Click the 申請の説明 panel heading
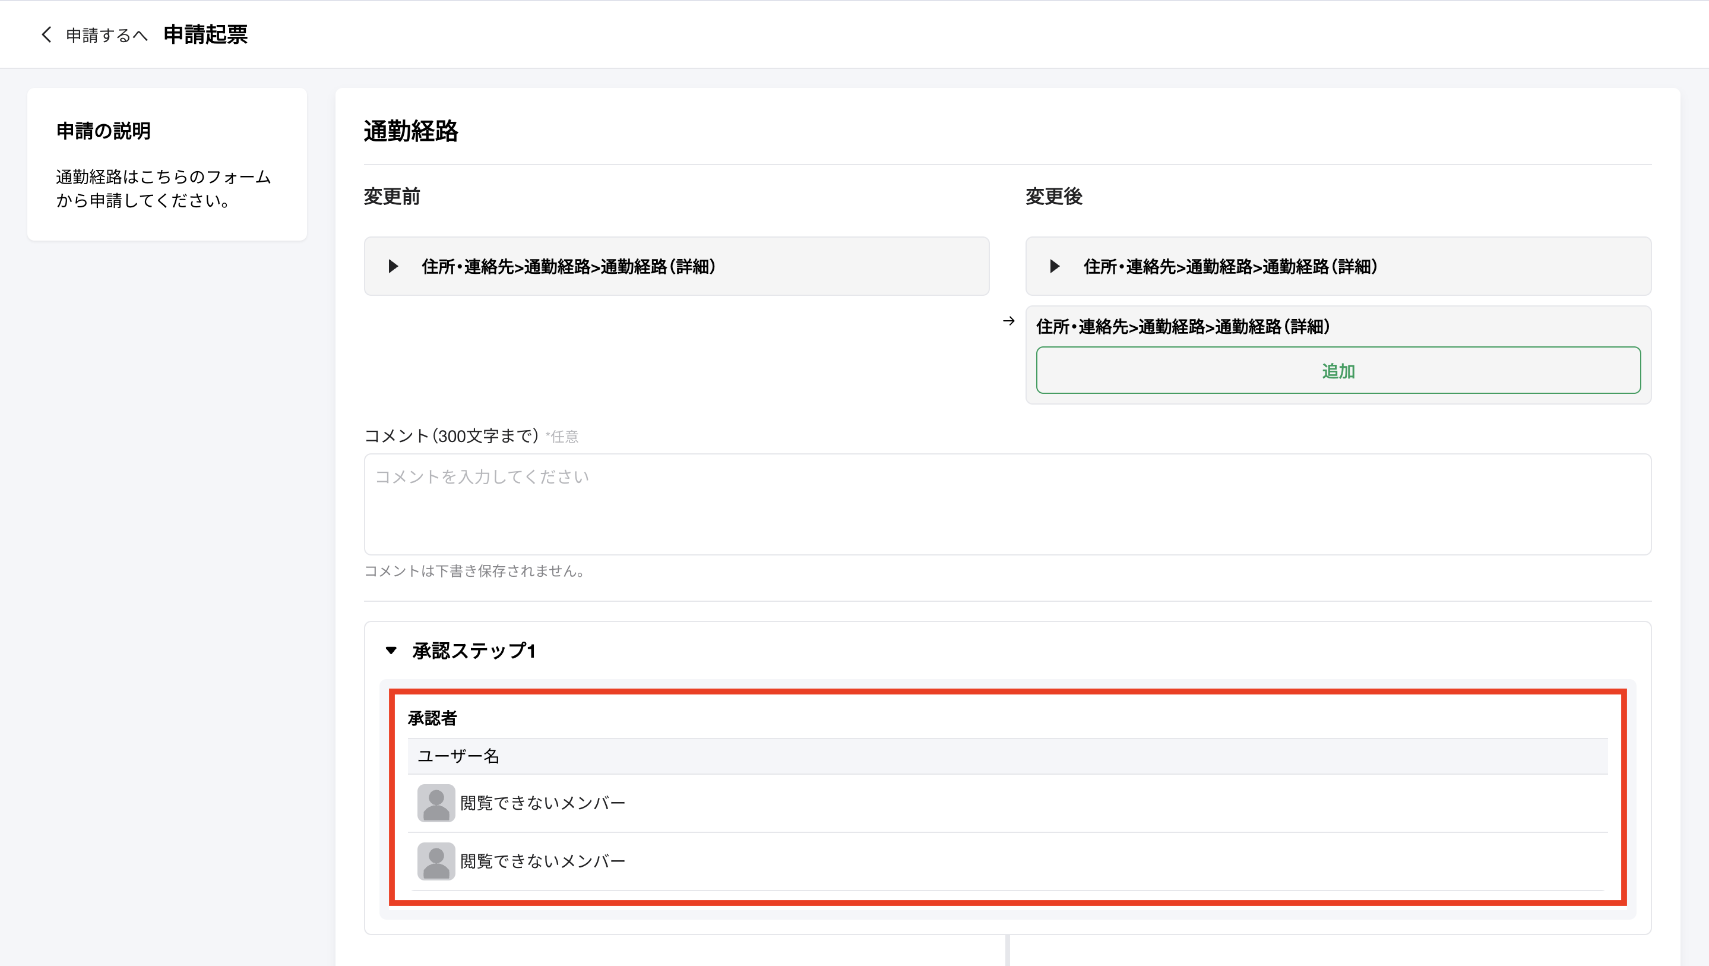This screenshot has height=966, width=1709. (x=103, y=131)
